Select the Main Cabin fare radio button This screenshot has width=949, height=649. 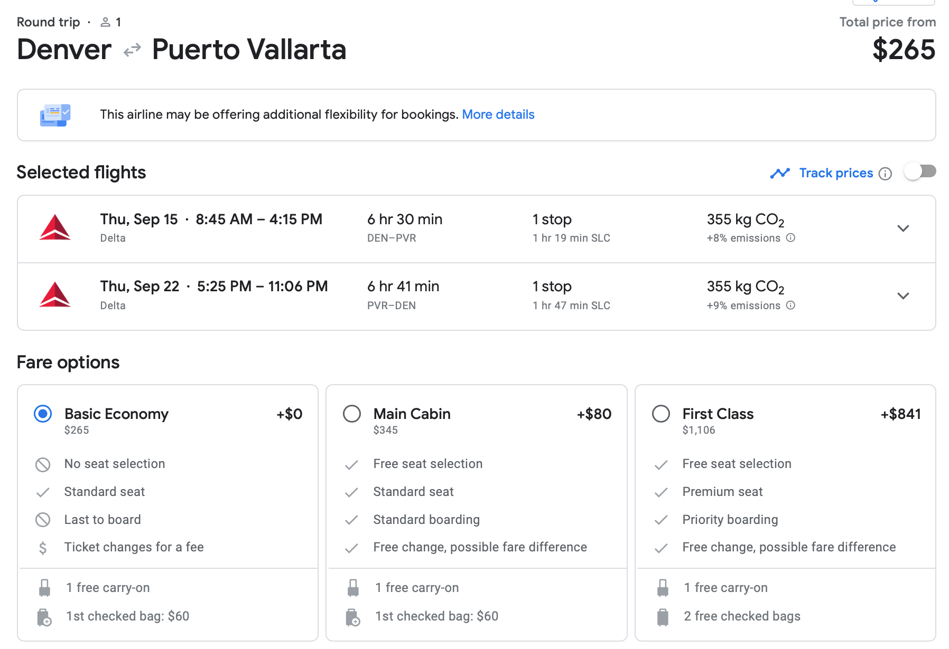point(352,414)
